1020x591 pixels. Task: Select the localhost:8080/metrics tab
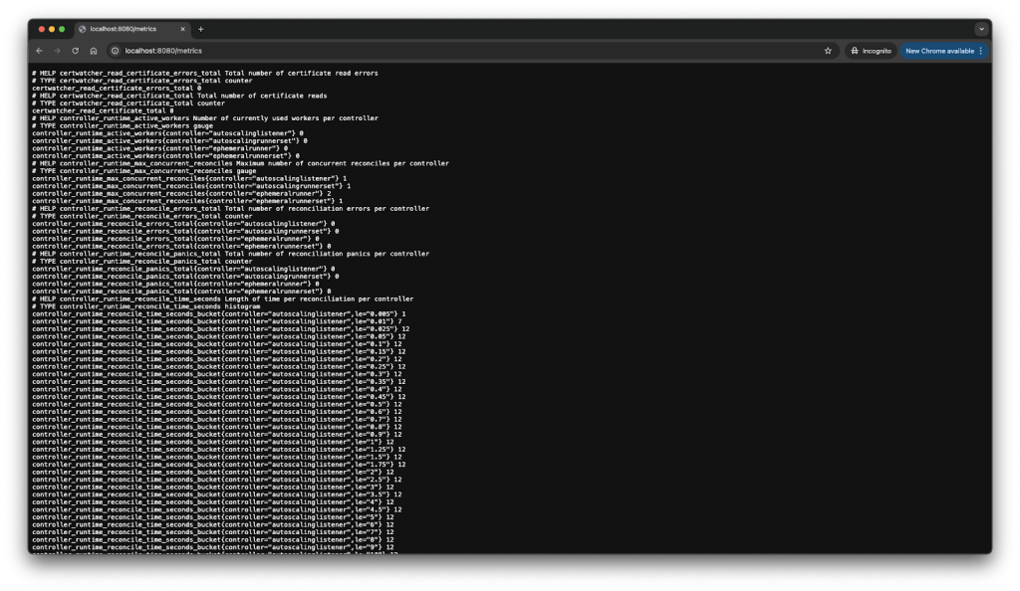[x=125, y=29]
